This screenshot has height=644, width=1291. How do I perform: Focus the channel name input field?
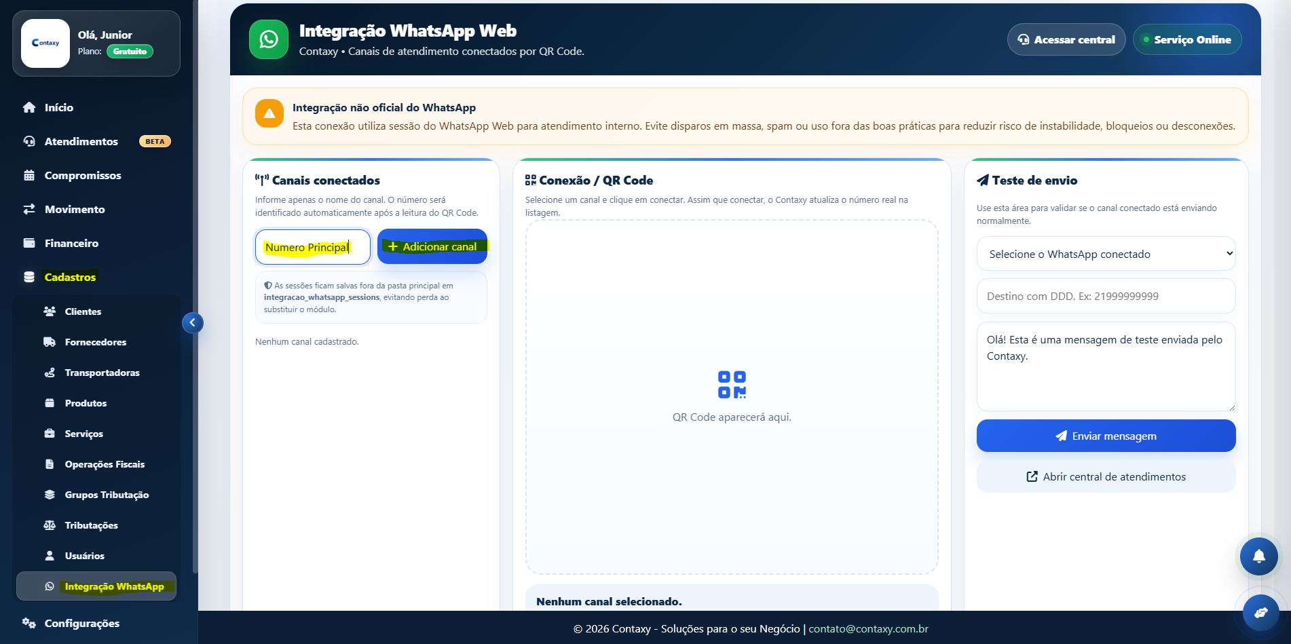(313, 247)
